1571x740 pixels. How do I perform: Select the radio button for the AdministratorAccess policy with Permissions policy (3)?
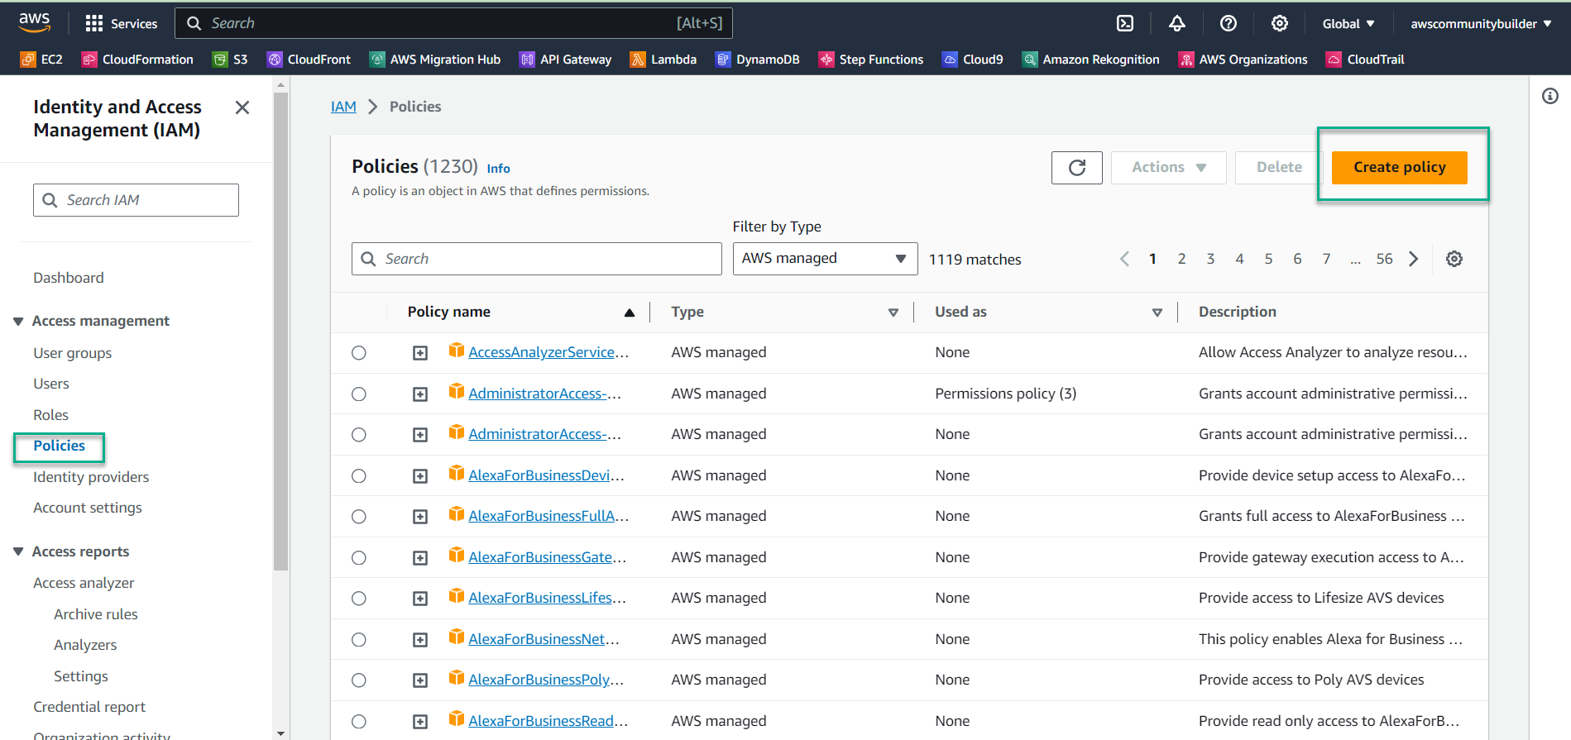coord(359,394)
